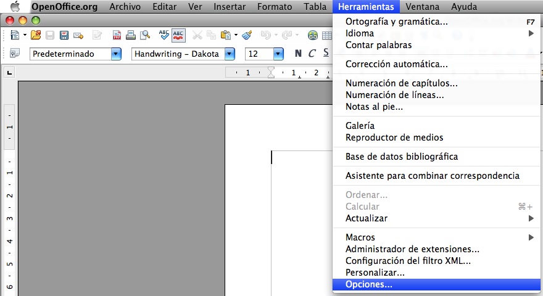This screenshot has width=543, height=296.
Task: Open the font size 12 dropdown arrow
Action: point(278,54)
